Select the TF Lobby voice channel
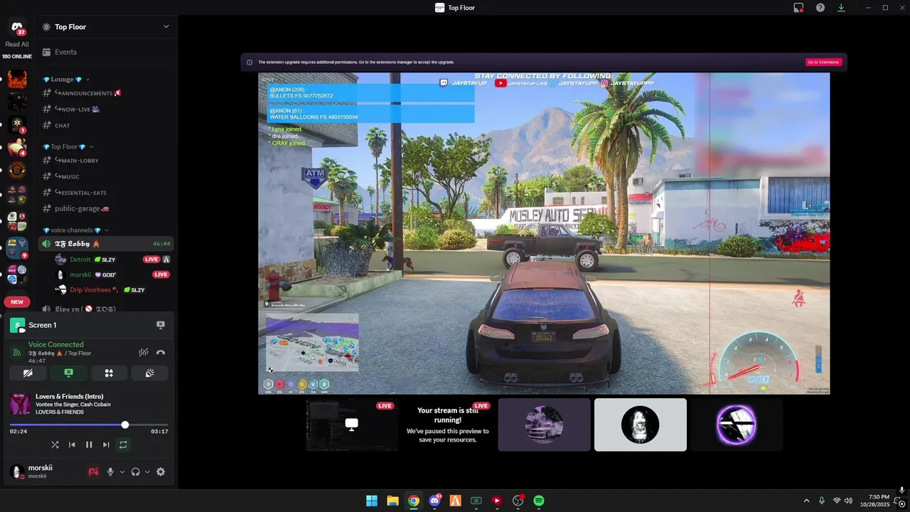 pyautogui.click(x=105, y=243)
